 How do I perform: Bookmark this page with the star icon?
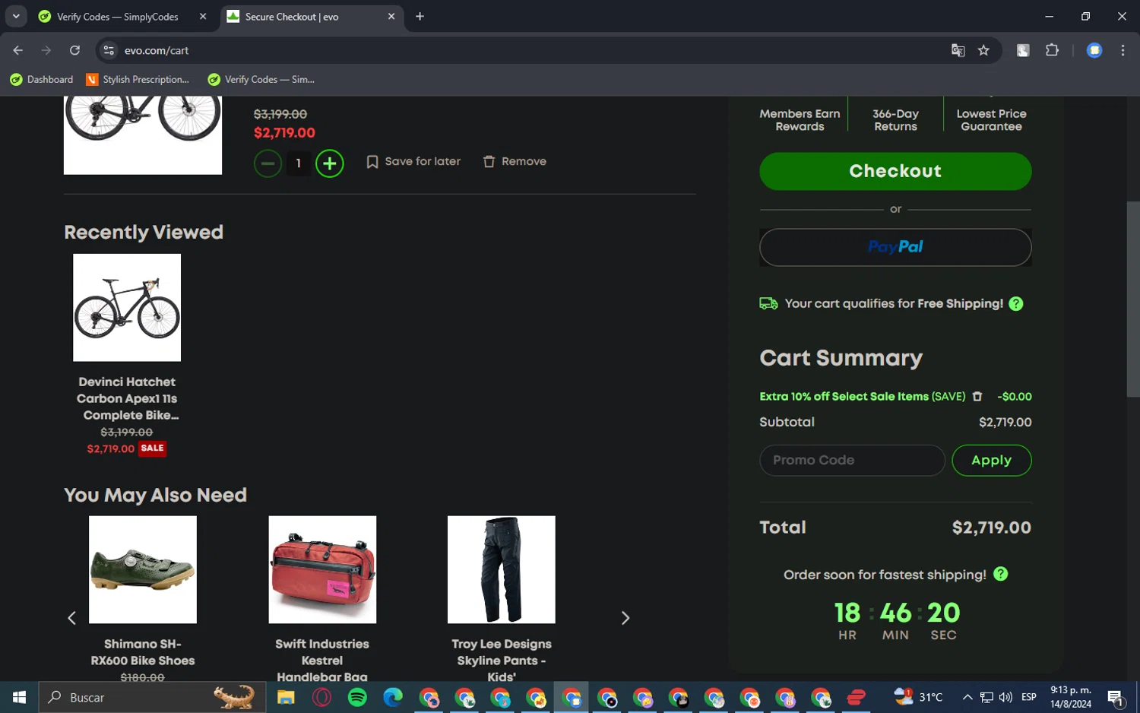[x=983, y=50]
